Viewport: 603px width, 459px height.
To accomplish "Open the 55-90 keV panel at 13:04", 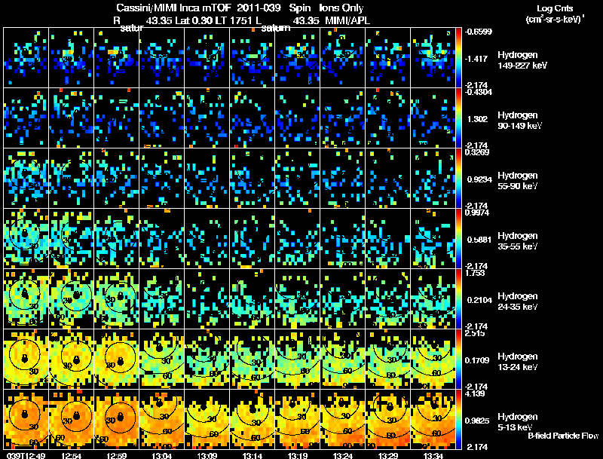I will [161, 179].
